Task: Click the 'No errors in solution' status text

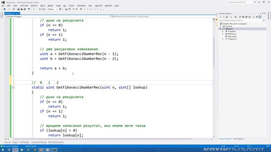Action: [11, 146]
